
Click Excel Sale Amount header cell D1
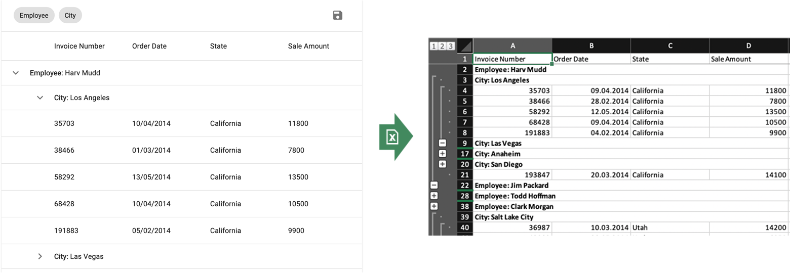(x=748, y=59)
